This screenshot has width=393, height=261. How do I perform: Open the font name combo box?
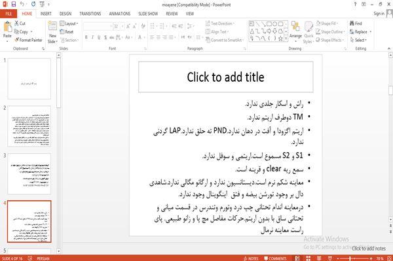coord(98,26)
